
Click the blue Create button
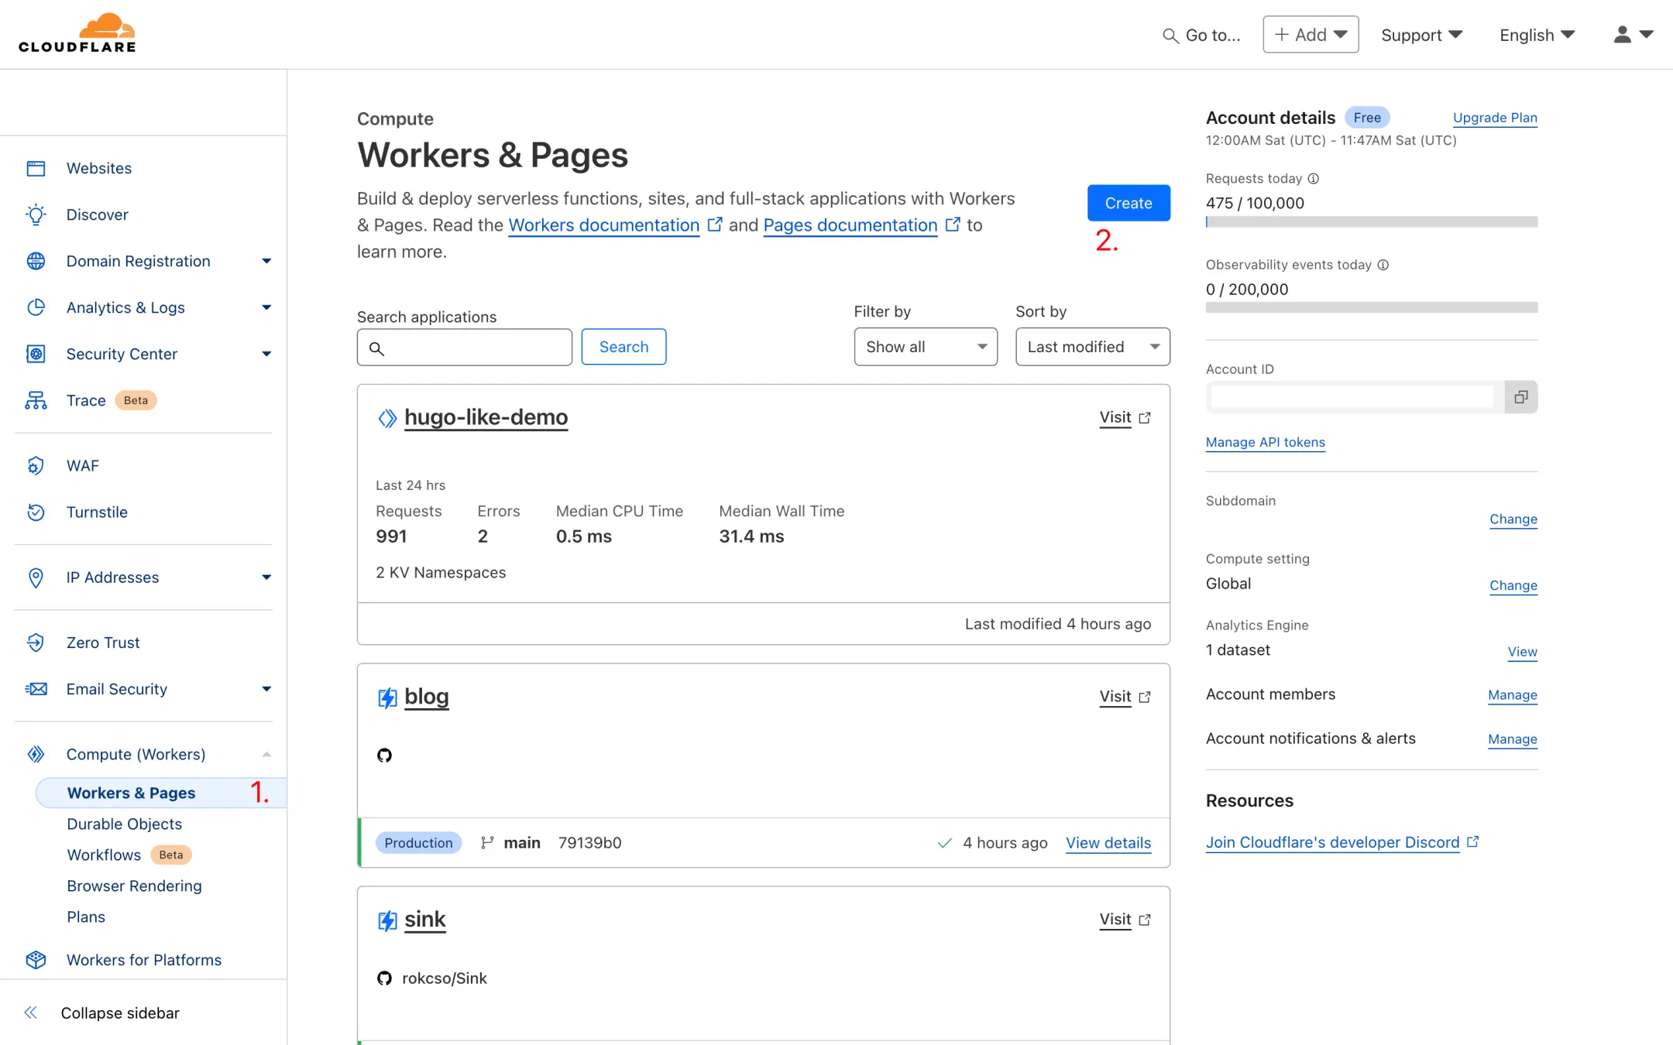1129,203
